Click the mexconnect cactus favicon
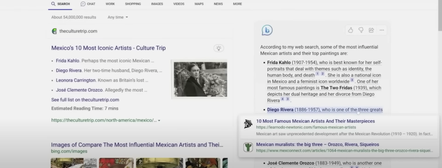Image resolution: width=442 pixels, height=168 pixels. pyautogui.click(x=248, y=147)
